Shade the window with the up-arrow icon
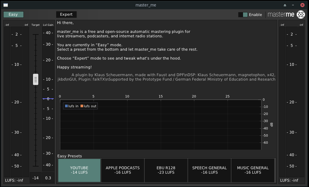 tap(285, 5)
